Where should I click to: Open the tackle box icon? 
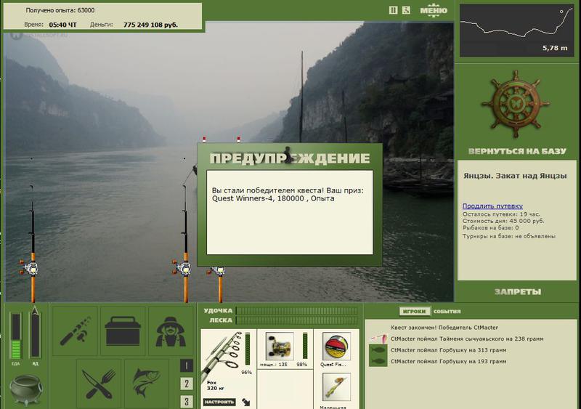click(123, 331)
